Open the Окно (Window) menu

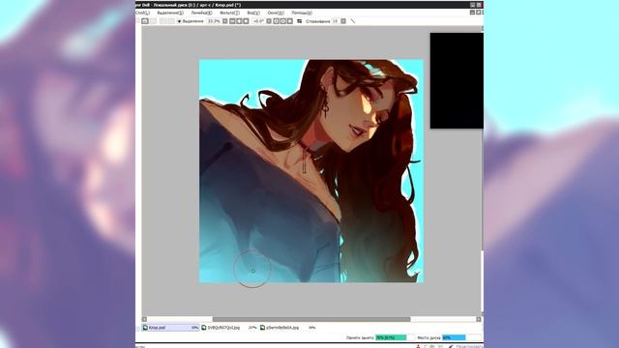276,13
